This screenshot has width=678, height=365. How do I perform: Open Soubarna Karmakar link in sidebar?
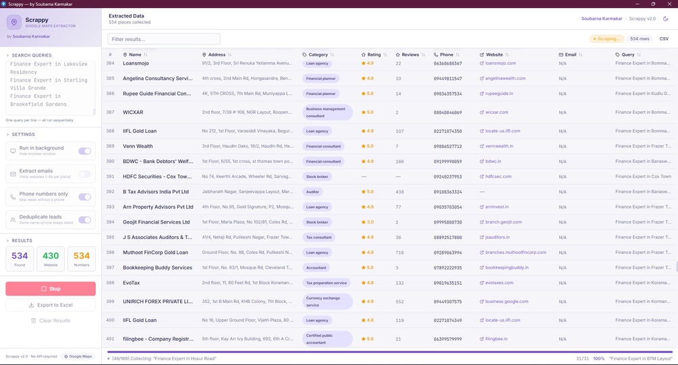[x=31, y=36]
